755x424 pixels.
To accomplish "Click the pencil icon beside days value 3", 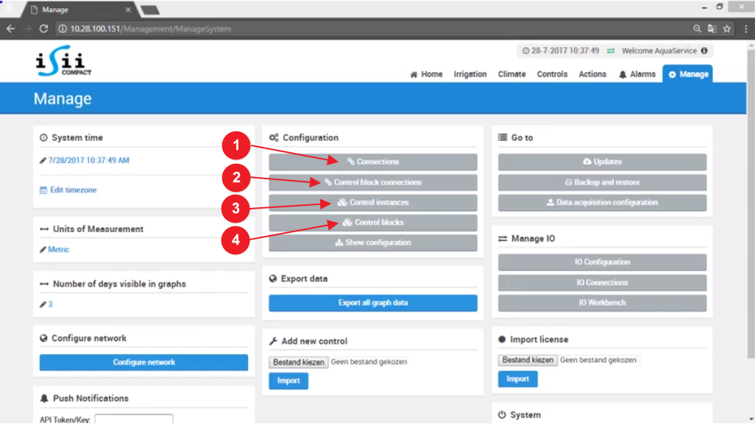I will click(x=43, y=304).
